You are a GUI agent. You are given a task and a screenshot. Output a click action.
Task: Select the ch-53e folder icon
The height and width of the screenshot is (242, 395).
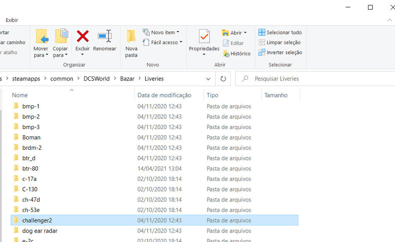(16, 210)
